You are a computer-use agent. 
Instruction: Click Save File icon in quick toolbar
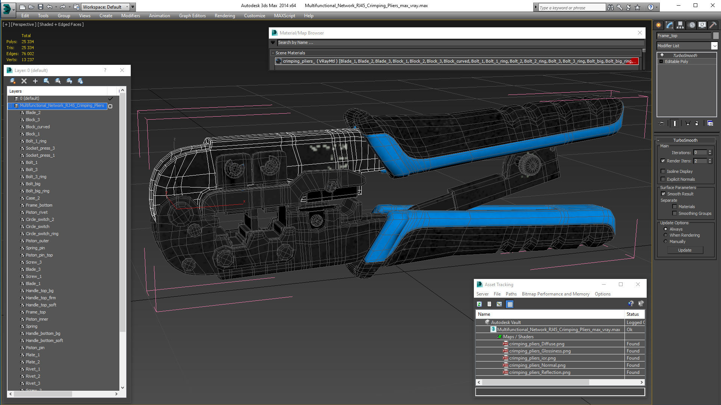pos(40,7)
